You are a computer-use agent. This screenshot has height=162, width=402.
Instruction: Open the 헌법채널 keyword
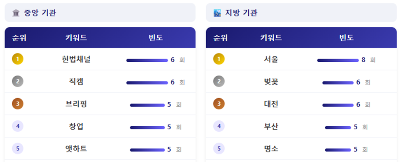(76, 59)
